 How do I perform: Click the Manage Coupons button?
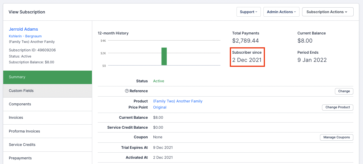[336, 137]
